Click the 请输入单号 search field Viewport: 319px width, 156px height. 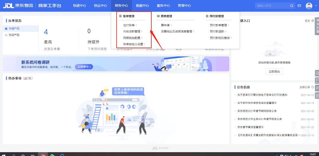point(272,6)
